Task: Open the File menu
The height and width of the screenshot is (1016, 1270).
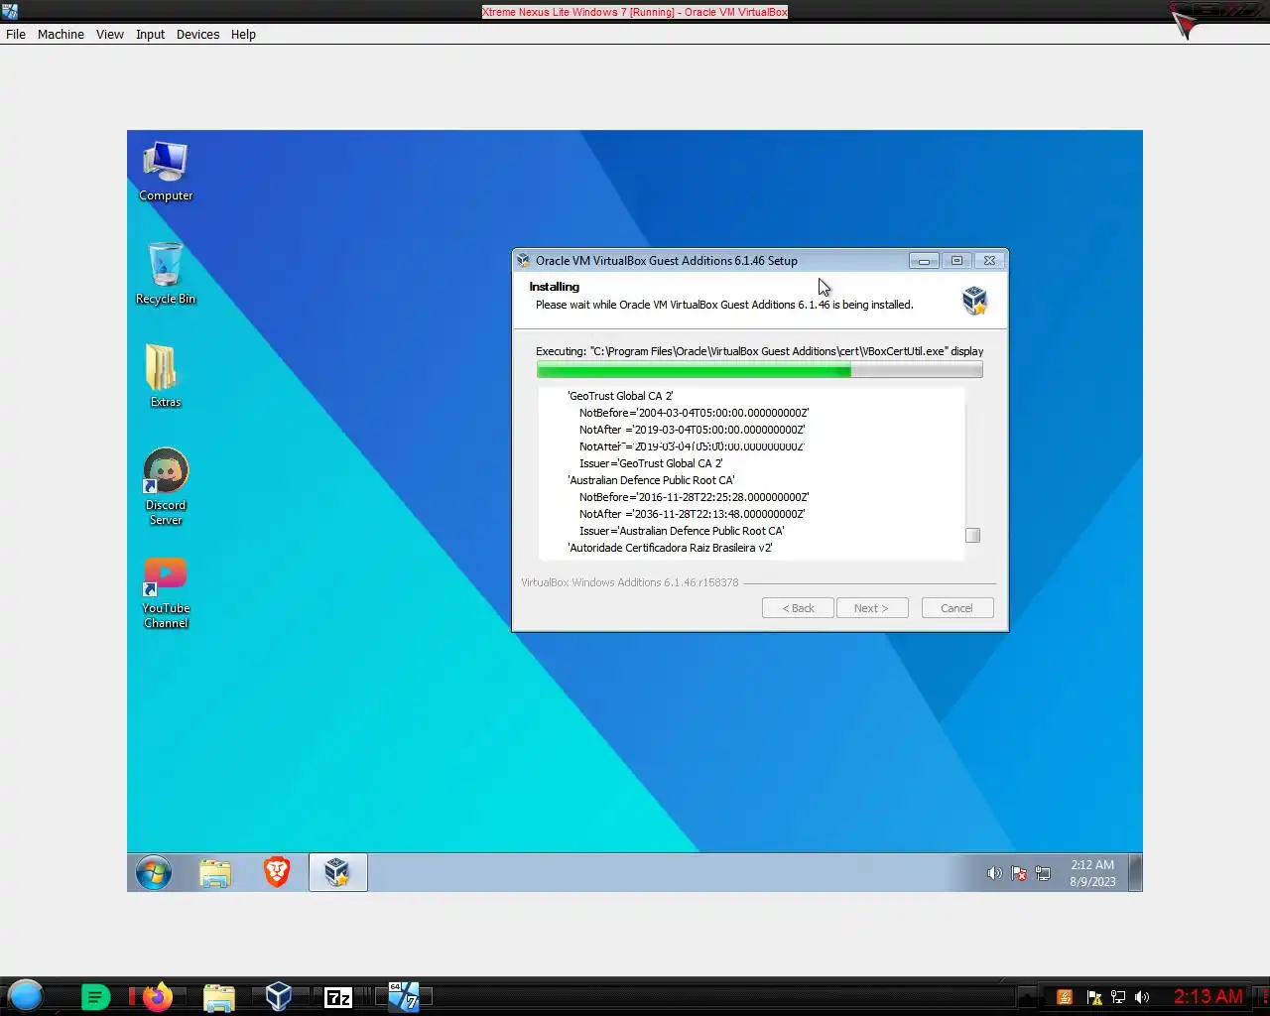Action: (16, 34)
